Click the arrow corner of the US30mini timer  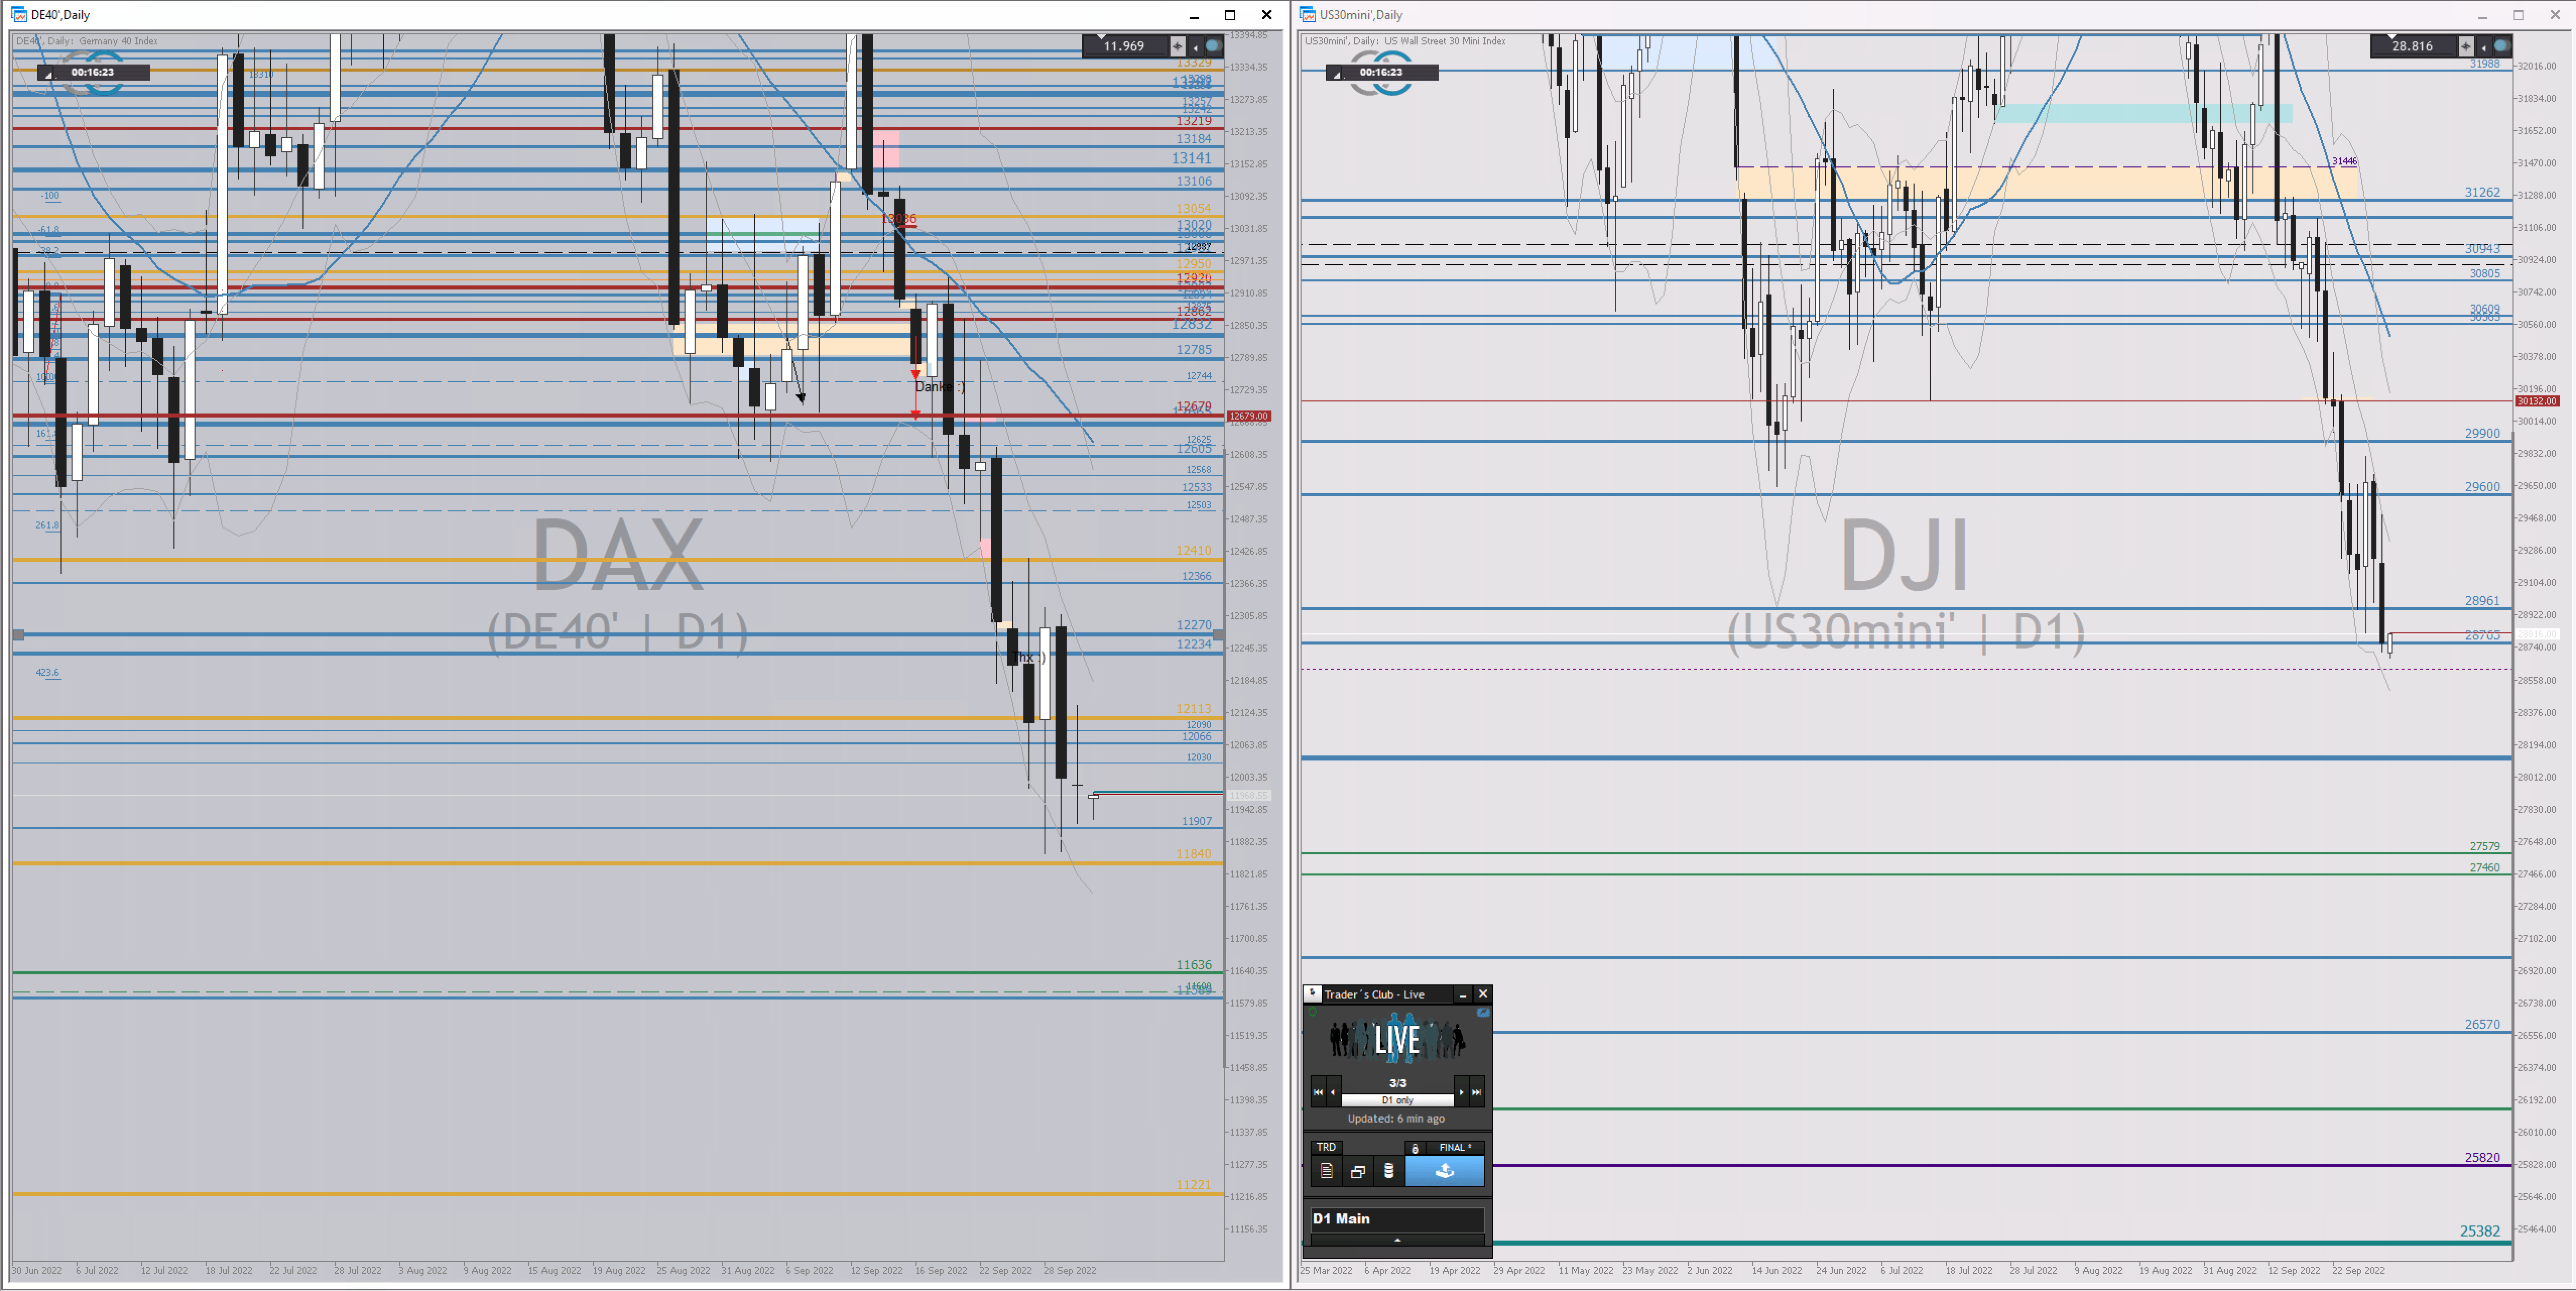1334,73
